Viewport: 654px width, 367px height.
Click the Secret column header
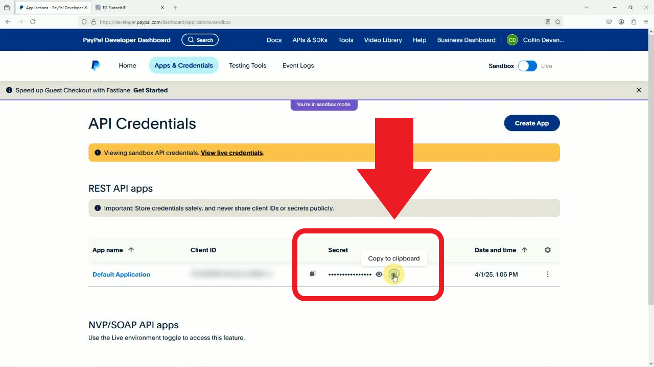(x=338, y=250)
